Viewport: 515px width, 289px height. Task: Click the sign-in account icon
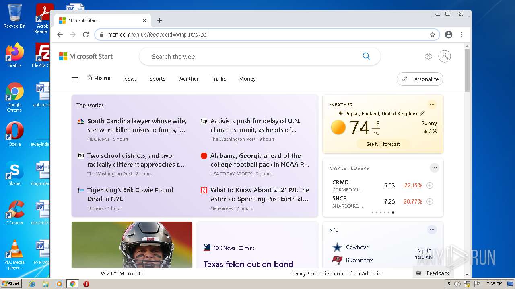click(x=445, y=56)
